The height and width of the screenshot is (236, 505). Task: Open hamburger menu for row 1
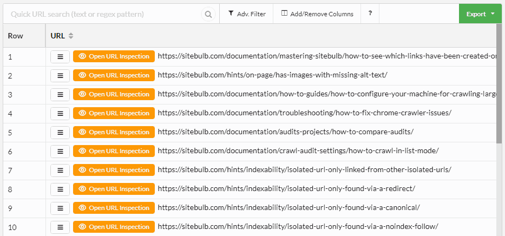[60, 56]
